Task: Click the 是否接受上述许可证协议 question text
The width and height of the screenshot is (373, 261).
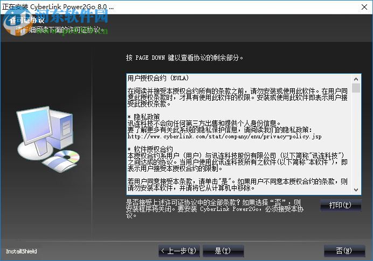Action: 215,209
